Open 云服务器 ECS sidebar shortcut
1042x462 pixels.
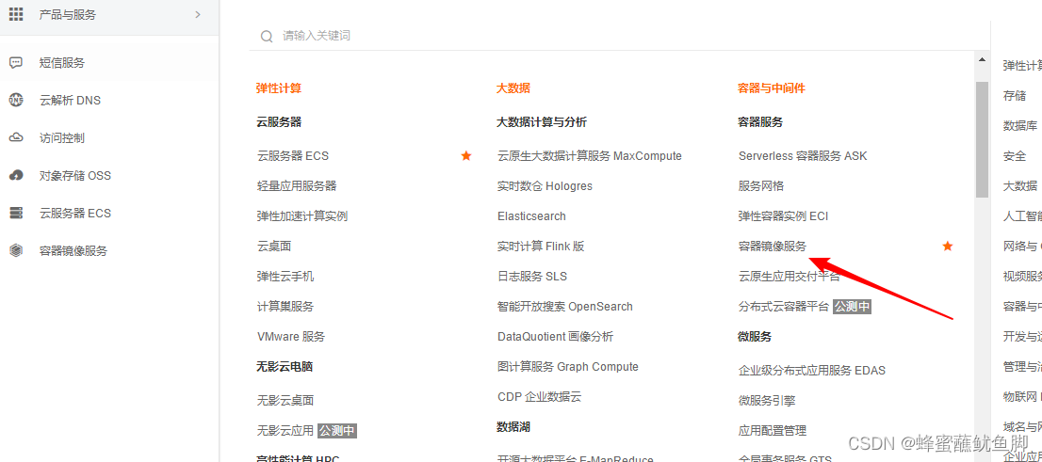pos(75,213)
